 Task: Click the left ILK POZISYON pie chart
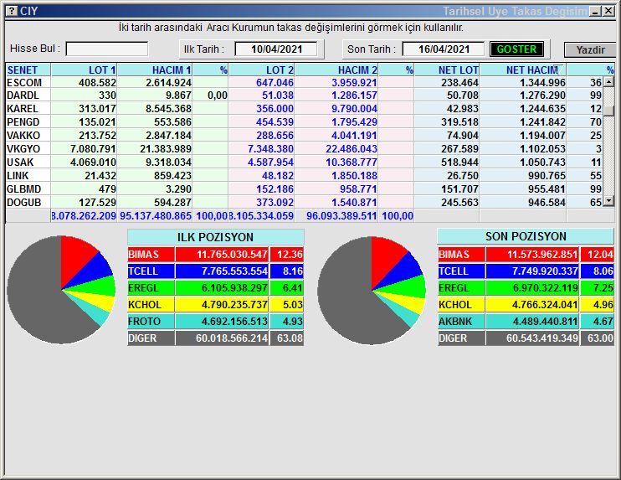pyautogui.click(x=61, y=290)
